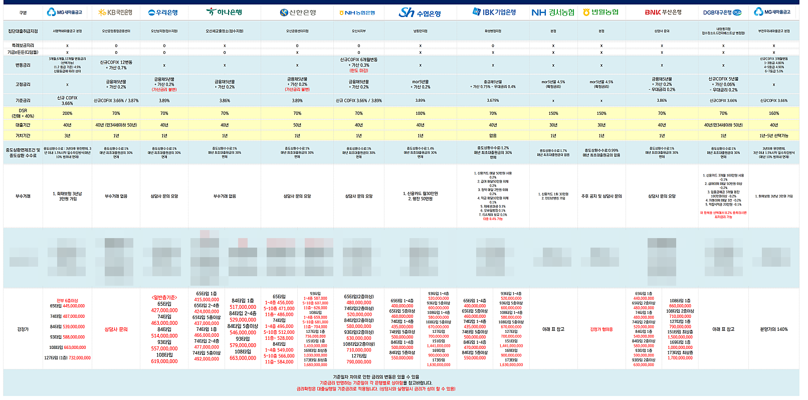
Task: Click the 1년~5년 선택가능 cell
Action: click(x=774, y=135)
